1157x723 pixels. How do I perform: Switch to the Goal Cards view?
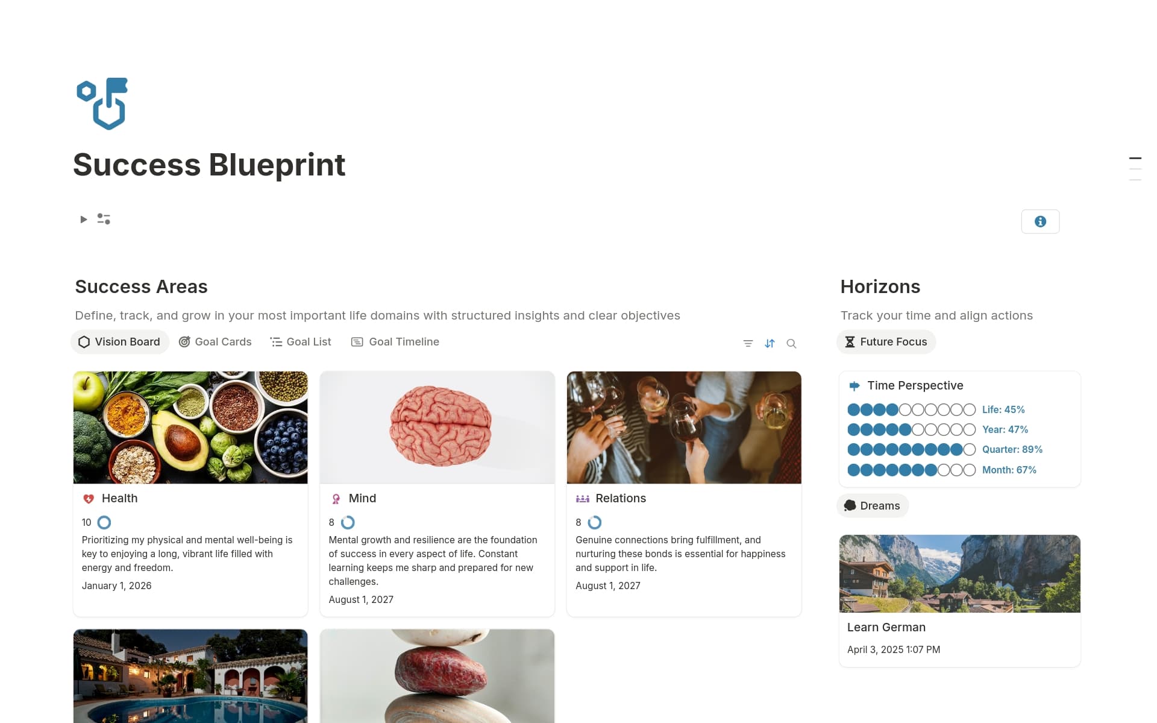[x=215, y=341]
